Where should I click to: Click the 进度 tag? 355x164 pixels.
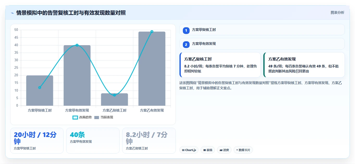pyautogui.click(x=224, y=150)
